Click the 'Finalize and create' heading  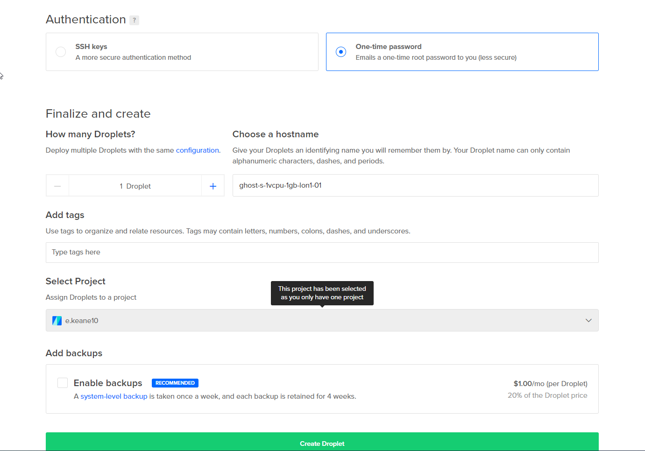[98, 113]
